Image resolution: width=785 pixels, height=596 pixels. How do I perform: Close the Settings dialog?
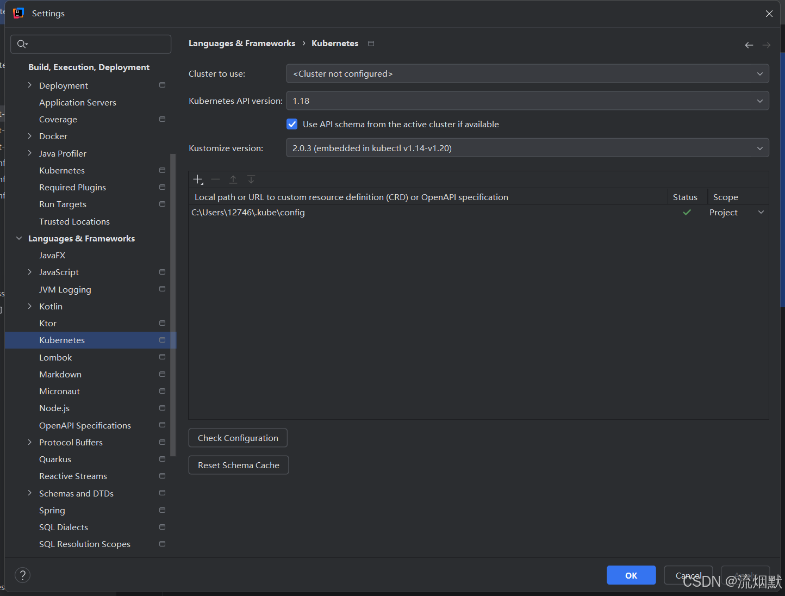click(769, 14)
